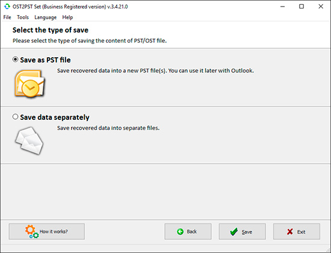Quit the wizard using Exit button

[x=297, y=232]
